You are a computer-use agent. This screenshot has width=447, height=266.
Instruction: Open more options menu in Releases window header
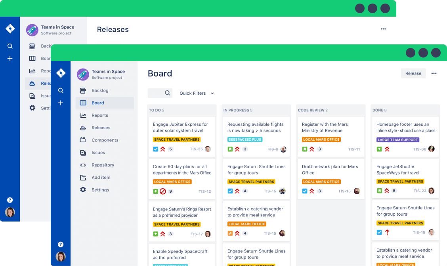point(383,29)
